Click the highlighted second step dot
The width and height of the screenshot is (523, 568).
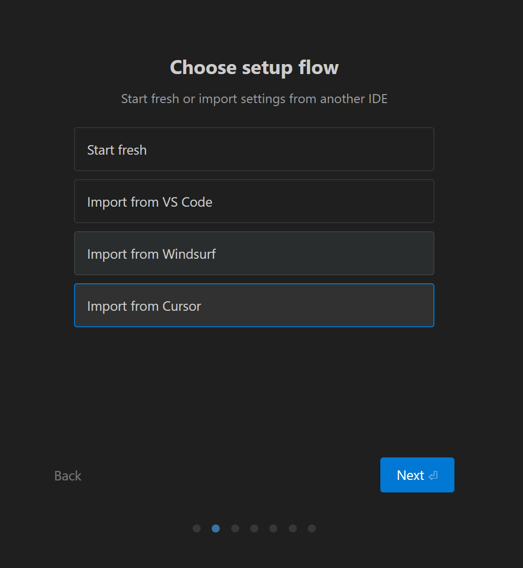point(216,528)
